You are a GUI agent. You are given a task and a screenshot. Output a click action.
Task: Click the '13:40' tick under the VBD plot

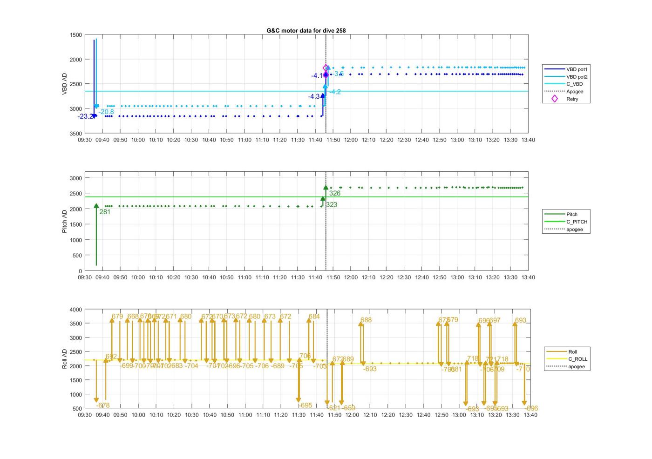[x=528, y=140]
